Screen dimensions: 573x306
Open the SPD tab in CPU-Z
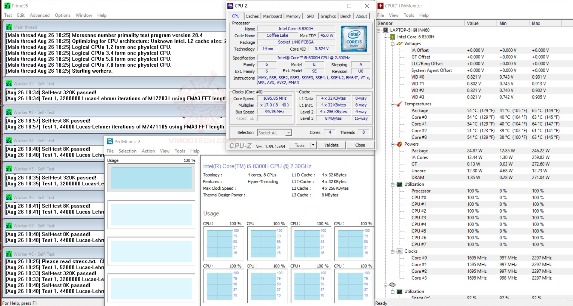(x=310, y=16)
